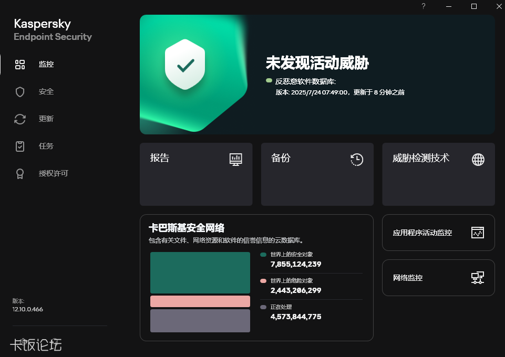Open the 威胁检测技术 card
505x357 pixels.
[x=438, y=174]
